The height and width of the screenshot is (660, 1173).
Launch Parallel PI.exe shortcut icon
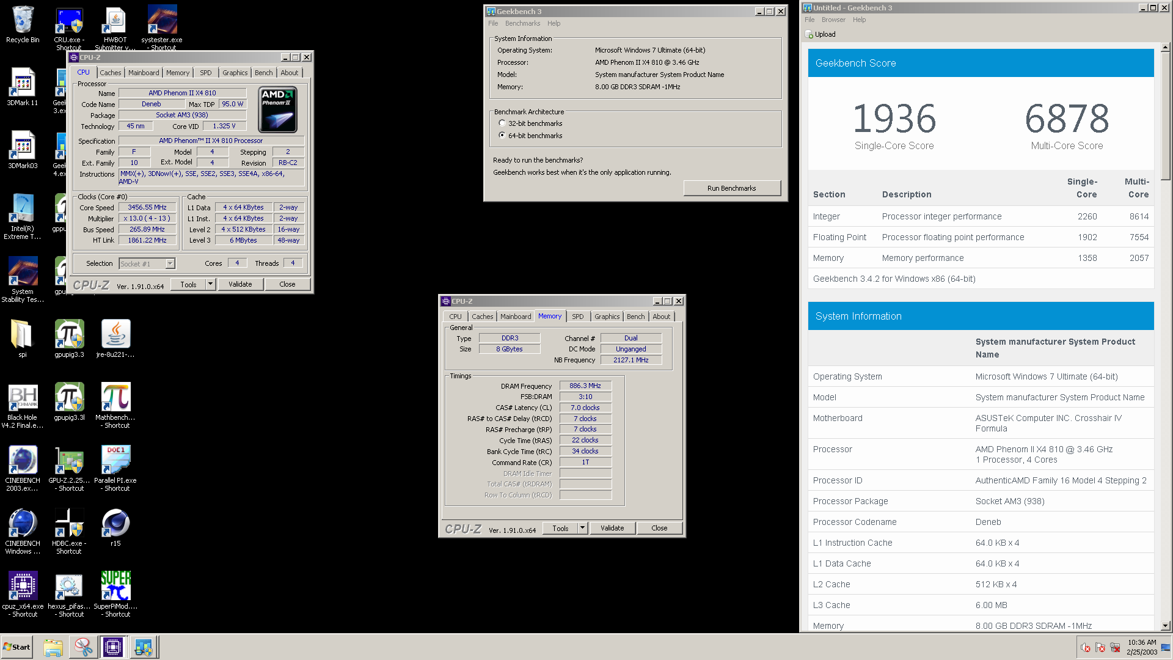(x=115, y=468)
